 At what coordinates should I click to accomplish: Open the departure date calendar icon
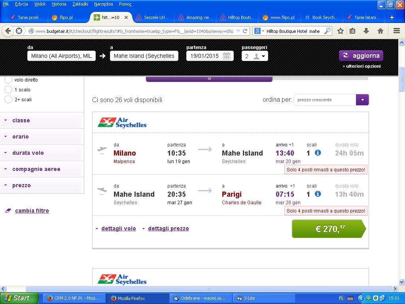[x=227, y=56]
